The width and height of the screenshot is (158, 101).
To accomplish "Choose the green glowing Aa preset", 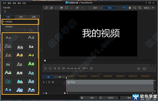I will tap(31, 64).
